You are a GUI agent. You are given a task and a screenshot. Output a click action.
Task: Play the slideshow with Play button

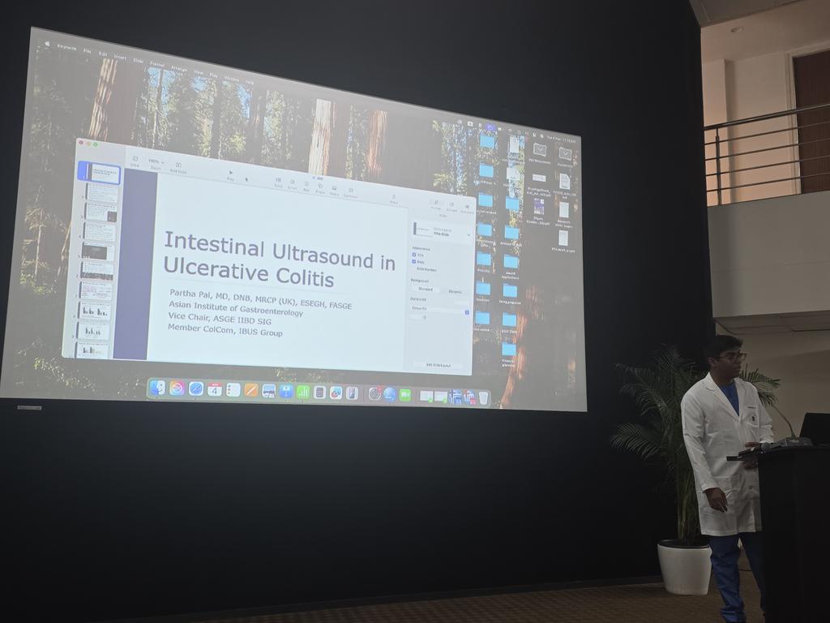coord(230,175)
